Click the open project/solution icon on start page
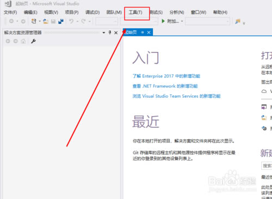Image resolution: width=272 pixels, height=199 pixels. pos(264,107)
